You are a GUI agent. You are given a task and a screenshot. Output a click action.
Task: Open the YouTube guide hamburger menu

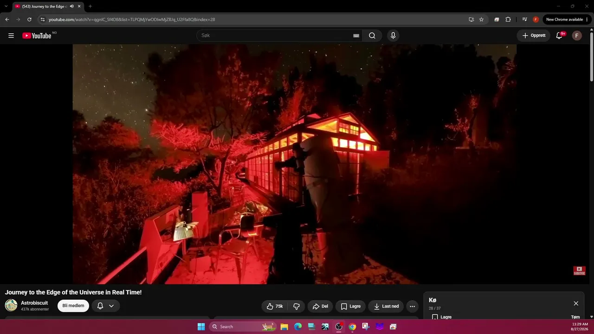[x=11, y=36]
